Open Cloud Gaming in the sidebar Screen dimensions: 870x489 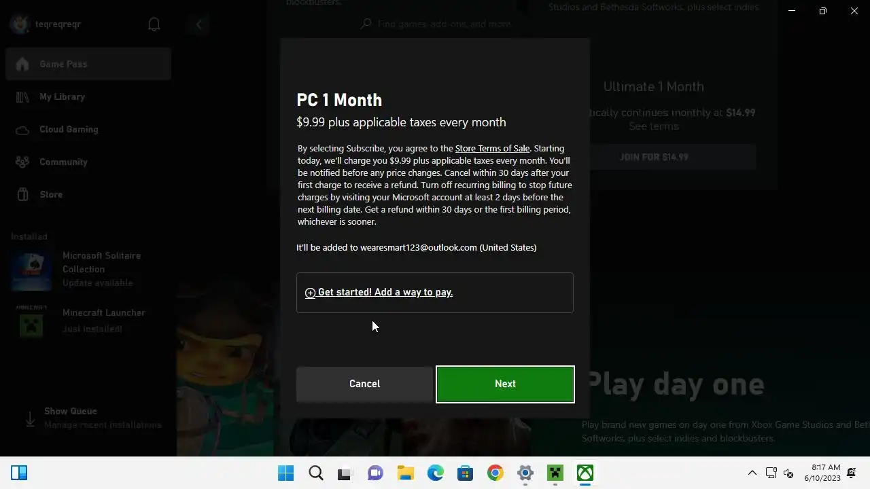[x=88, y=129]
